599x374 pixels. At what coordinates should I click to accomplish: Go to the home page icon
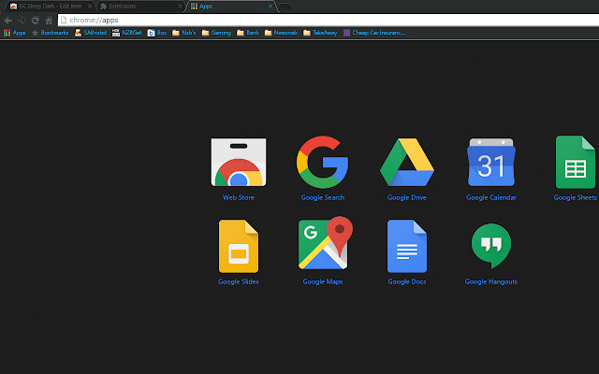[x=49, y=21]
